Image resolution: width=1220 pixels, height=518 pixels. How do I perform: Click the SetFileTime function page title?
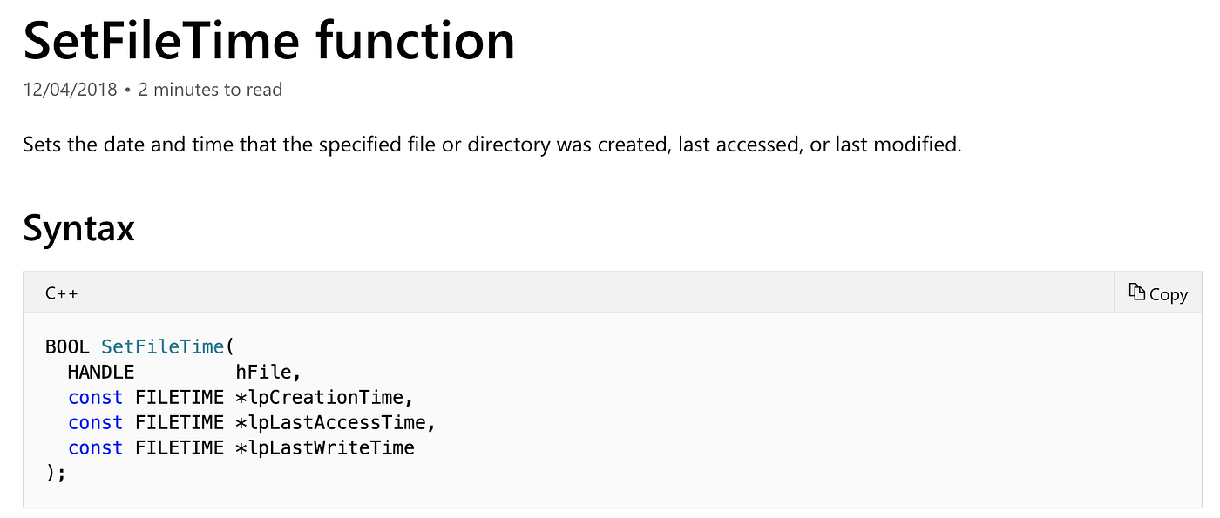268,41
